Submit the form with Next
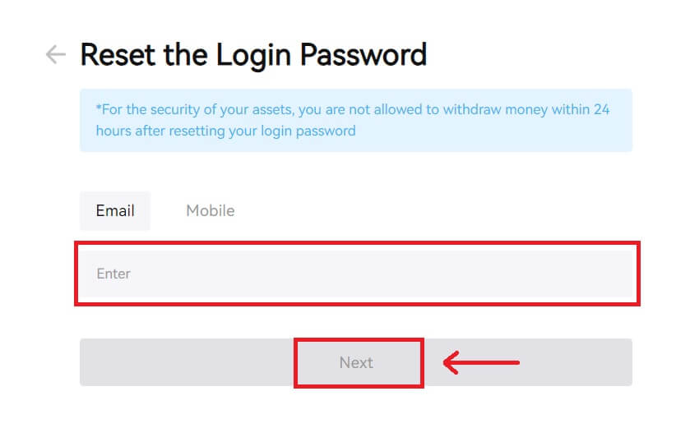Screen dimensions: 690x428 (x=356, y=362)
